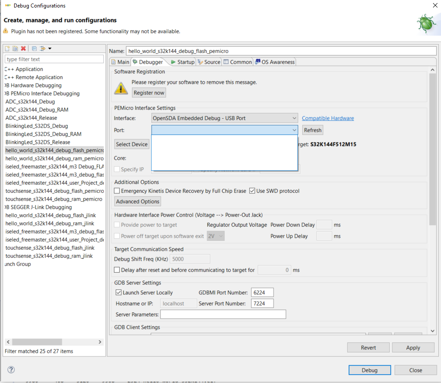The width and height of the screenshot is (441, 383).
Task: Select the C++ Application tree item
Action: pyautogui.click(x=24, y=69)
